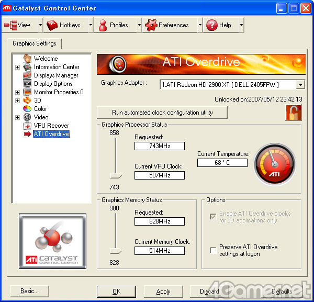The height and width of the screenshot is (302, 314).
Task: Click the Display Options icon
Action: coord(27,84)
